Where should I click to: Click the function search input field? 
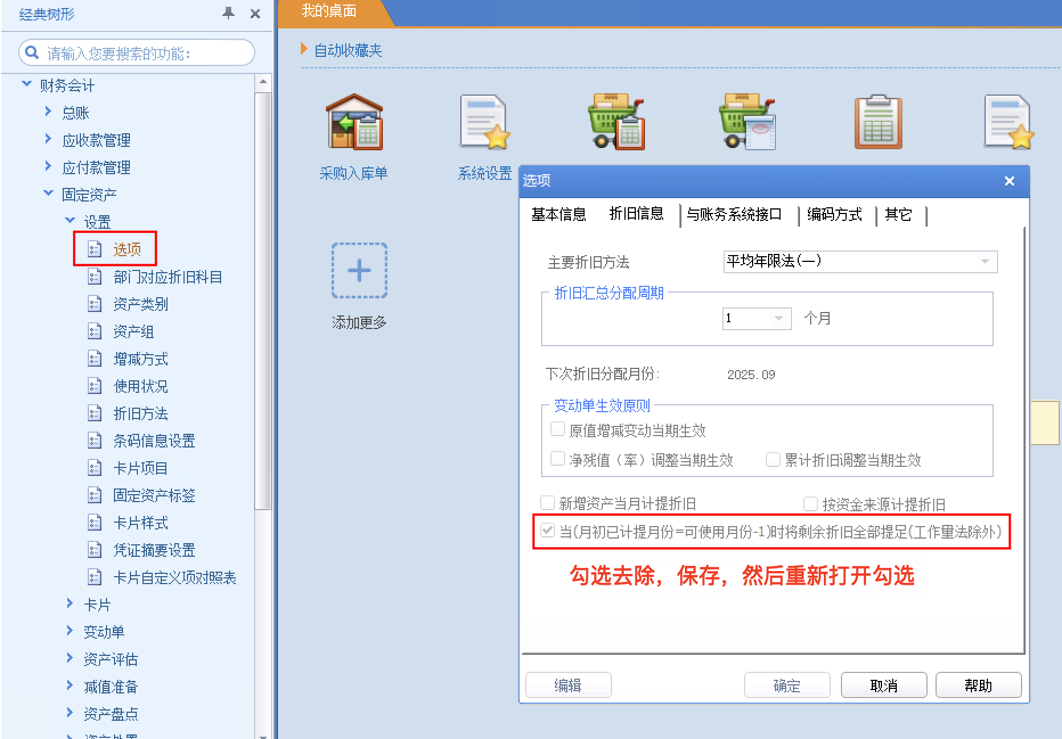tap(137, 52)
